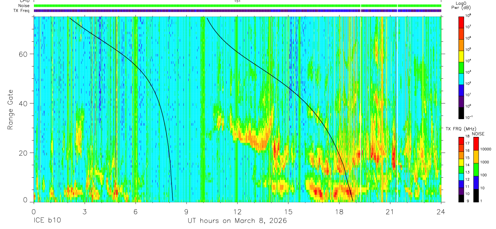Click the "CPID" row label
Screen dimensions: 496x229
24,1
